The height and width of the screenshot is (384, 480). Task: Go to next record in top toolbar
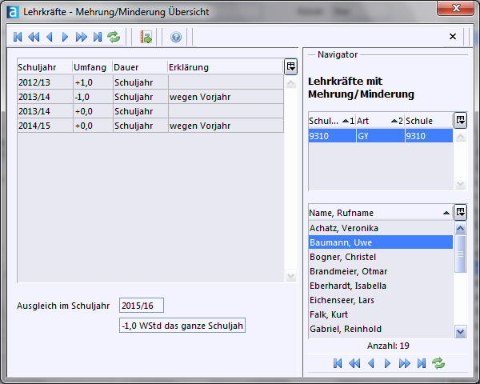click(65, 37)
